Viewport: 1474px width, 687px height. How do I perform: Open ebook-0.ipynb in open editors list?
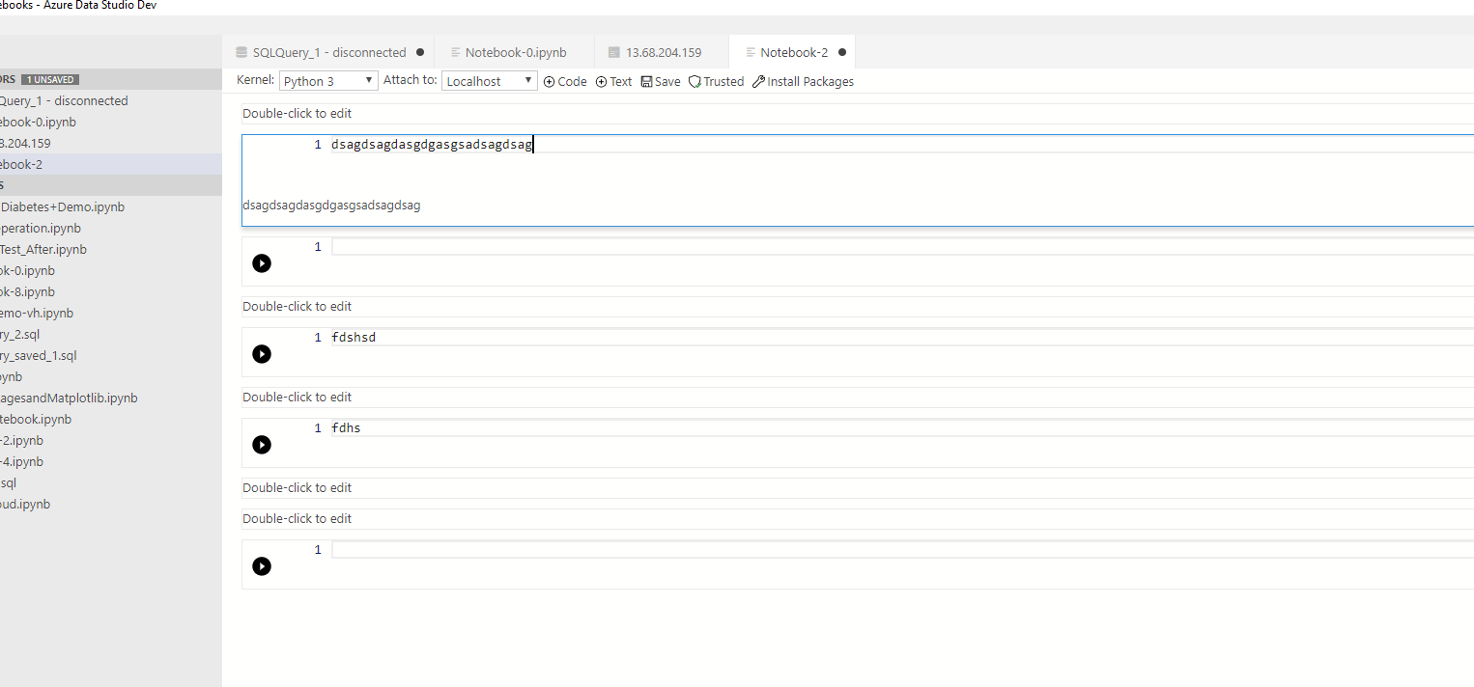[x=111, y=122]
